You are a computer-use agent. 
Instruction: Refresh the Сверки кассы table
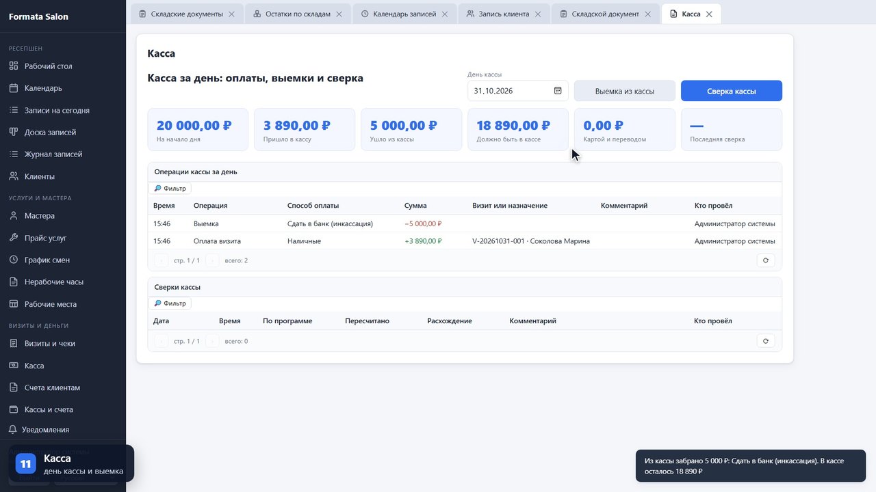766,341
